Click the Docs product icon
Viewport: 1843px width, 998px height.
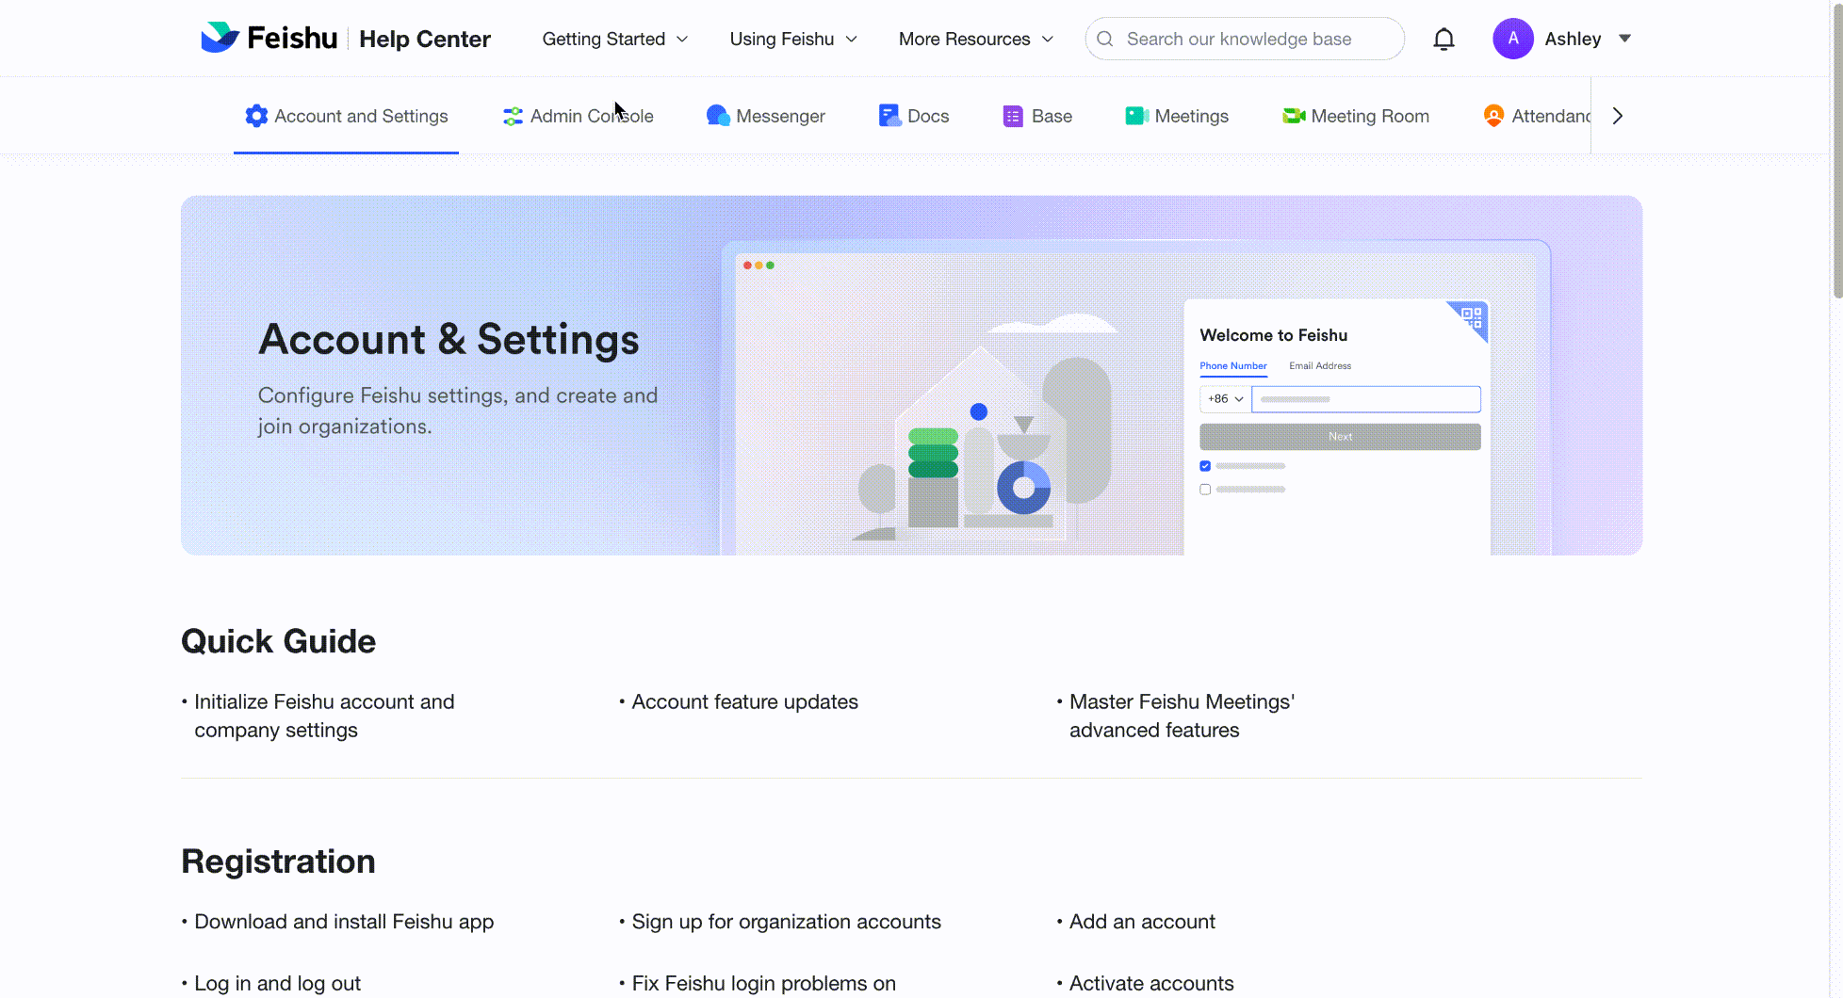[889, 116]
